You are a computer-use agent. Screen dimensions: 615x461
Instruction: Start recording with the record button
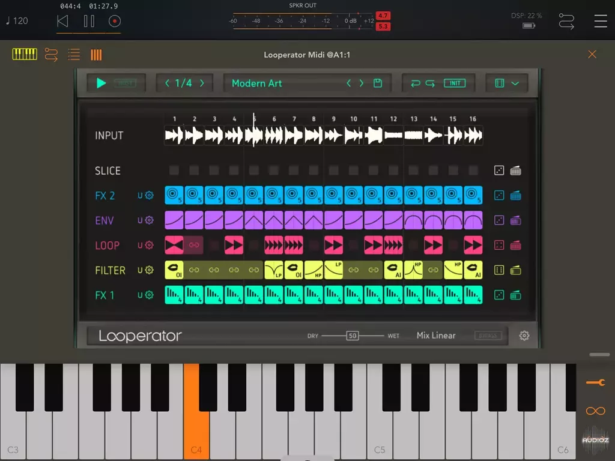pos(115,21)
